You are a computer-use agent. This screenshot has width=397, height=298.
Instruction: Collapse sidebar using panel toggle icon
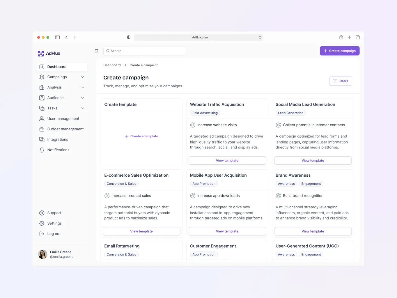pyautogui.click(x=97, y=51)
